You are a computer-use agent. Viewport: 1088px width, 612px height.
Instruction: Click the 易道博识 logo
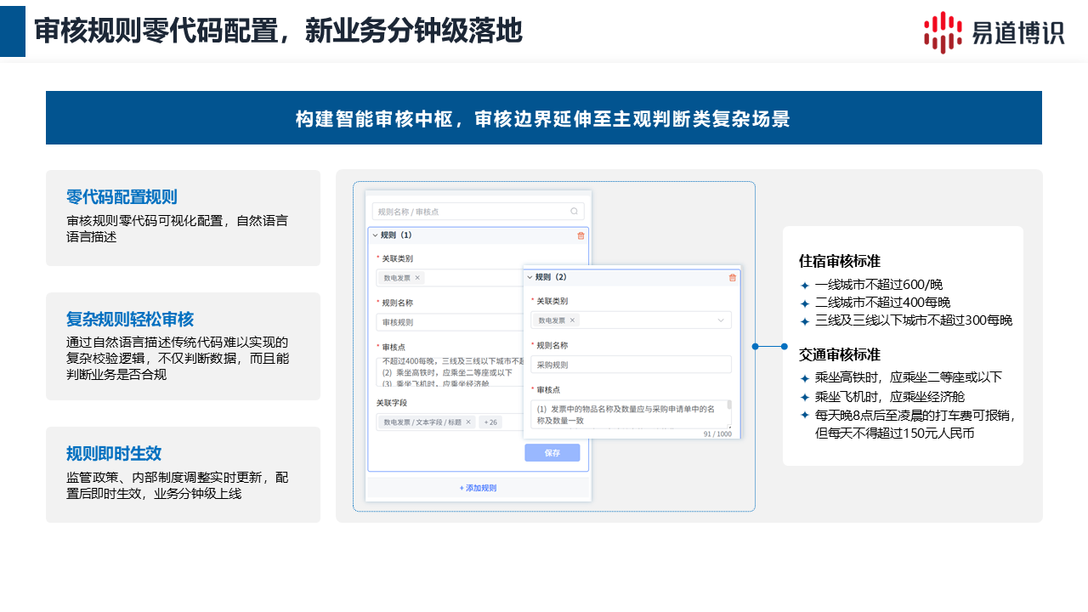click(994, 32)
